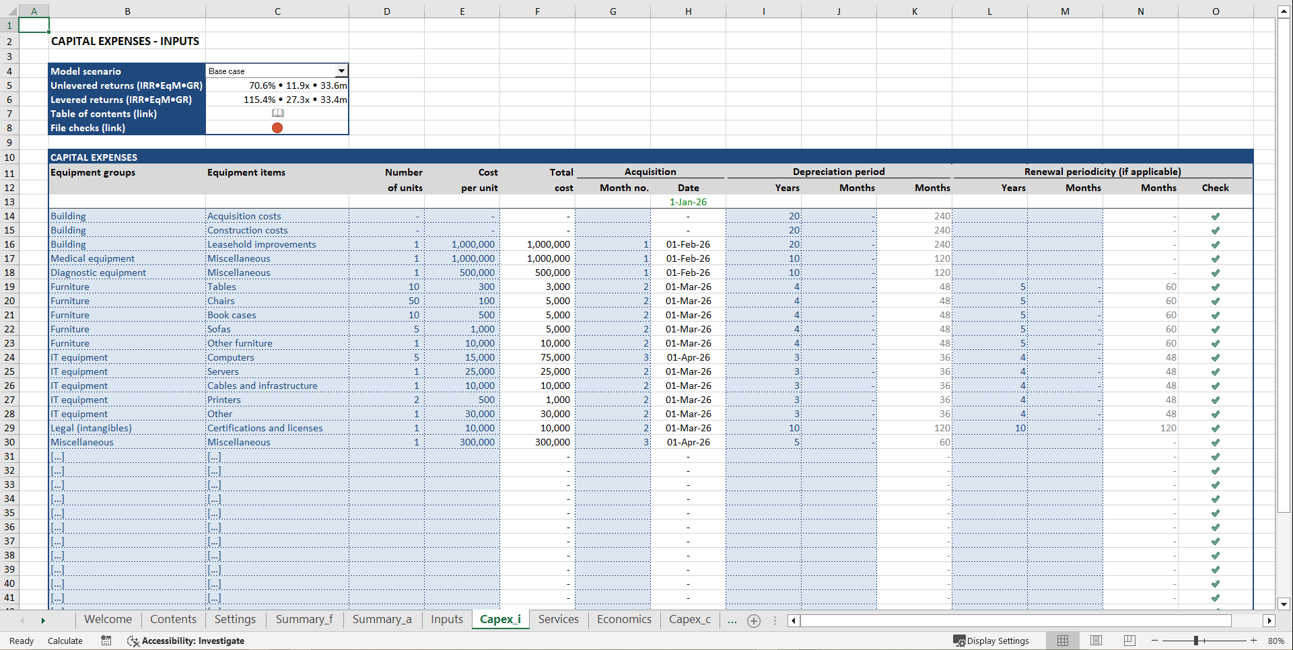Open the Economics worksheet tab
Image resolution: width=1293 pixels, height=650 pixels.
coord(623,620)
